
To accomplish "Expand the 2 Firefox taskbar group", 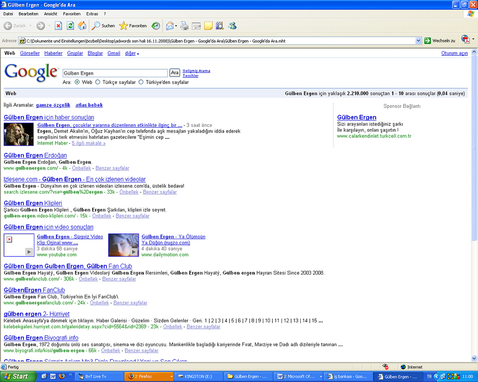I will [171, 377].
